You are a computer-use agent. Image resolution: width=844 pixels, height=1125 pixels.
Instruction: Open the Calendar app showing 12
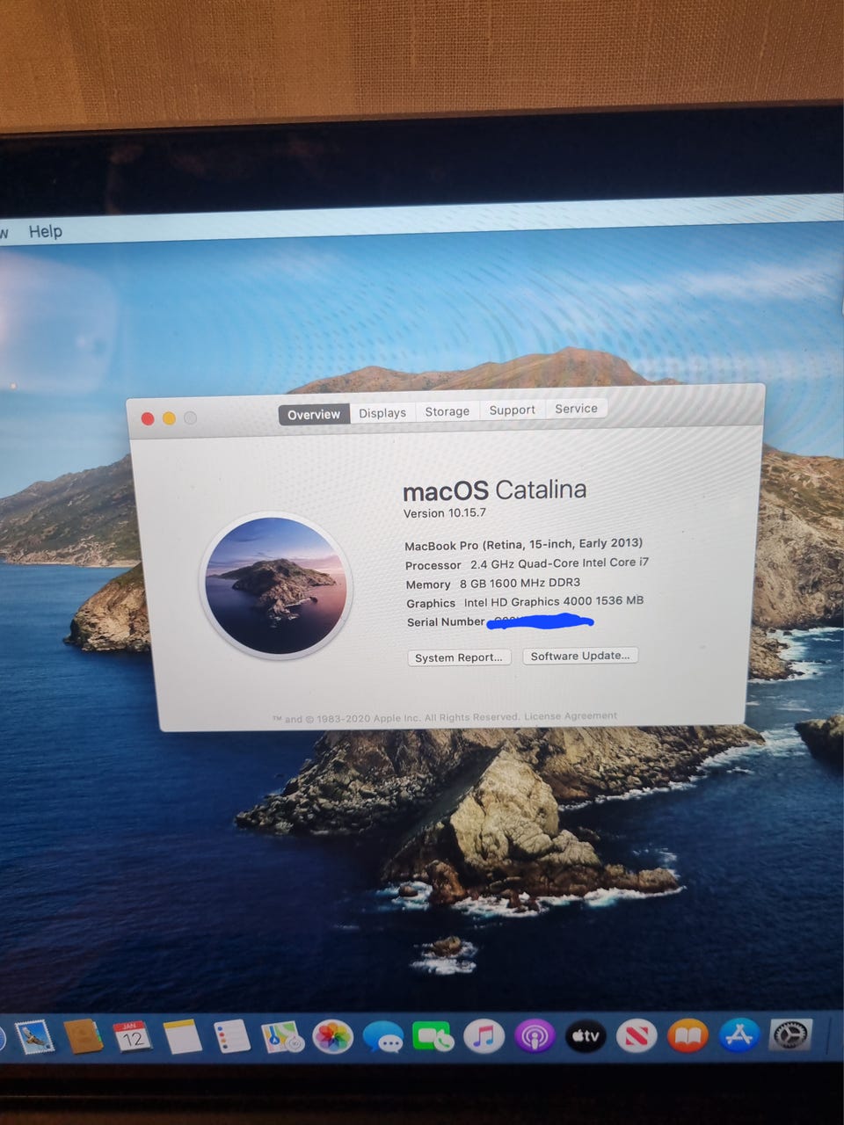(x=132, y=1037)
